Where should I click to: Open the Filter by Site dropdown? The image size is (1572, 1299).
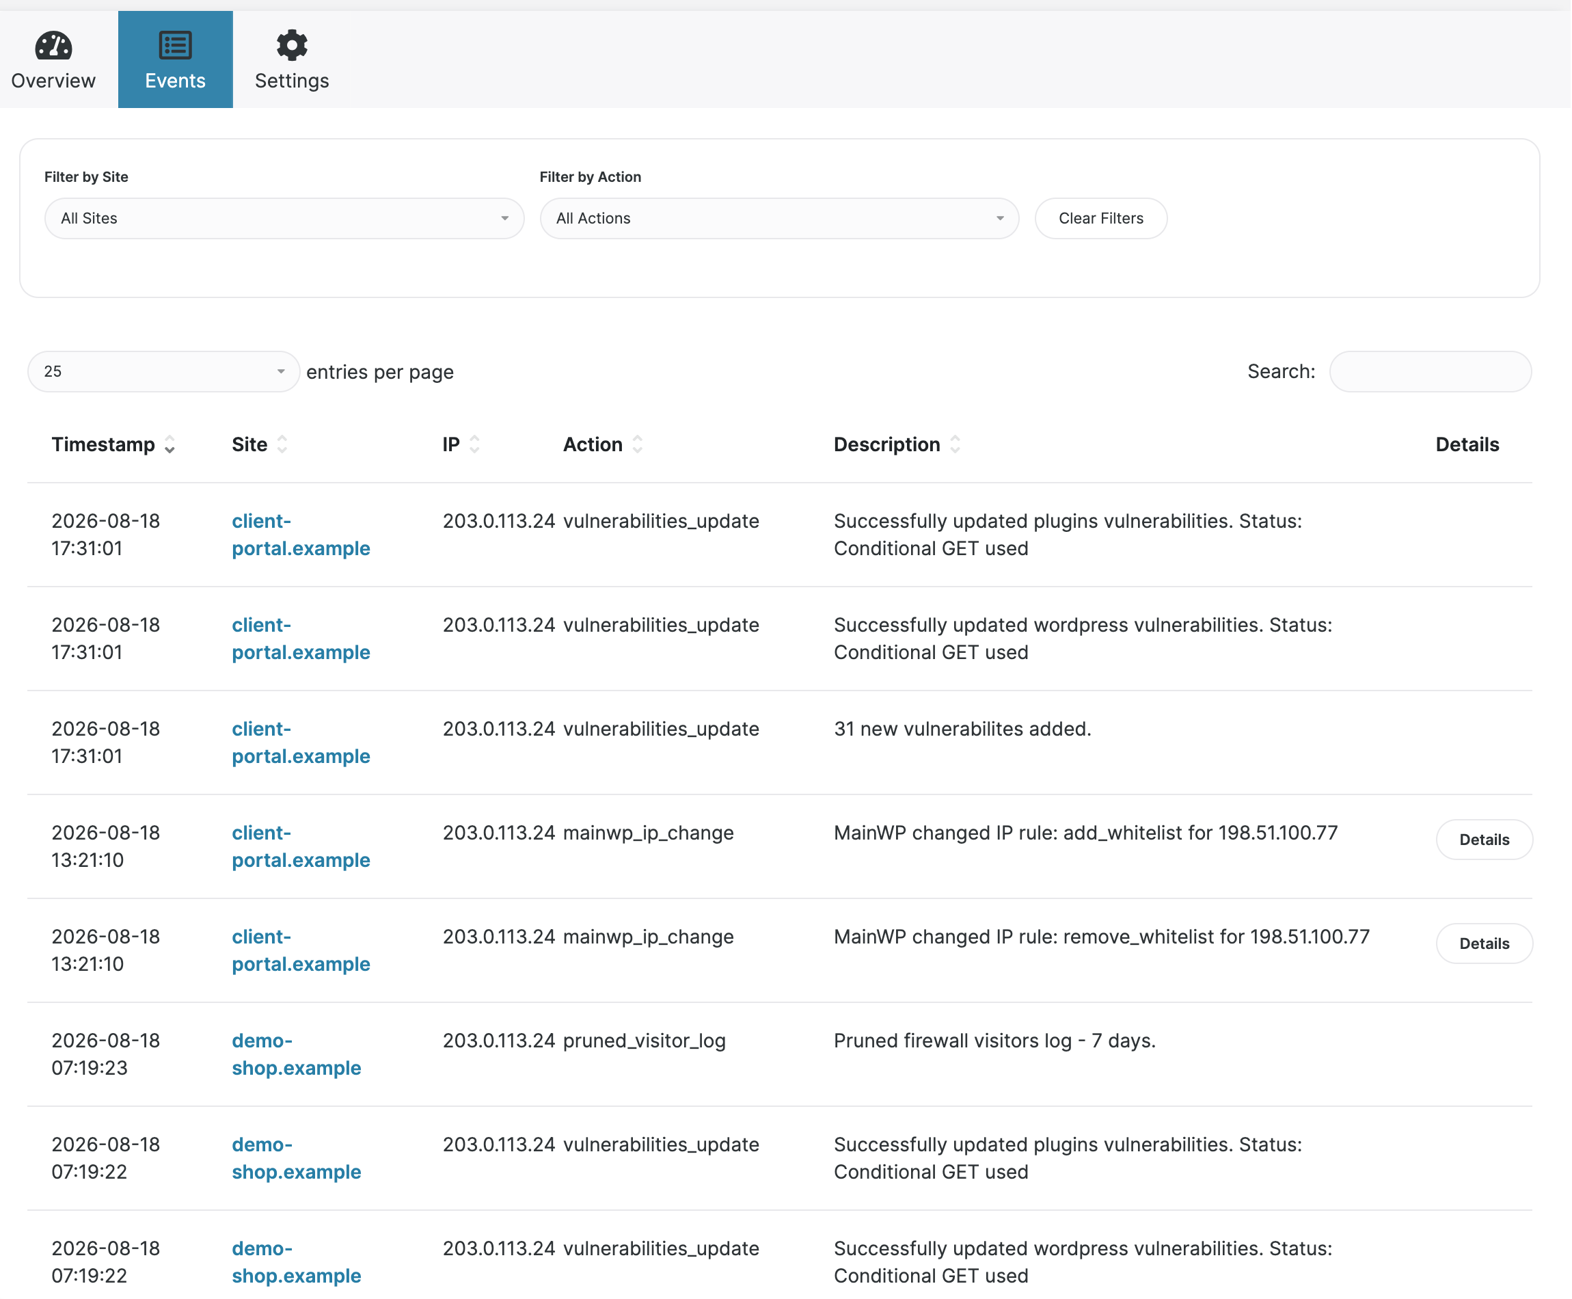pyautogui.click(x=284, y=219)
